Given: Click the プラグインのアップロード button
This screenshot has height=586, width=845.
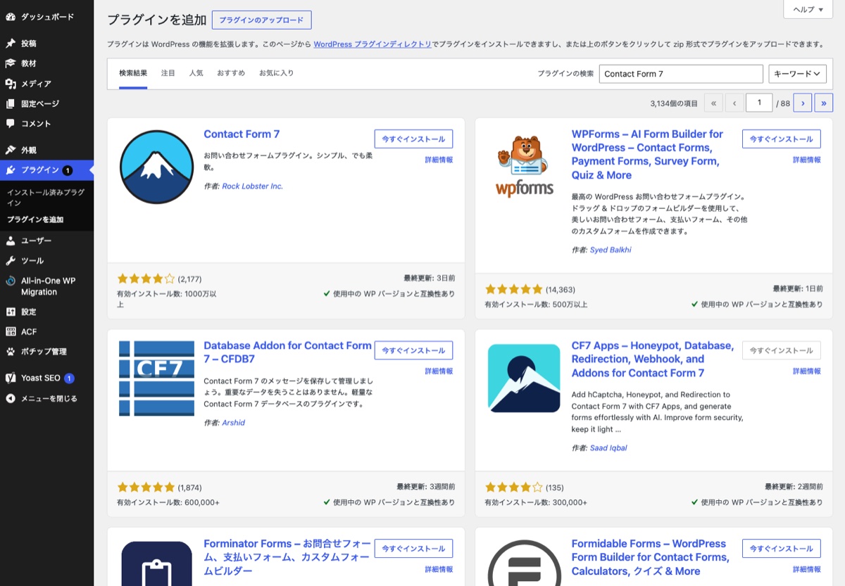Looking at the screenshot, I should (x=261, y=20).
